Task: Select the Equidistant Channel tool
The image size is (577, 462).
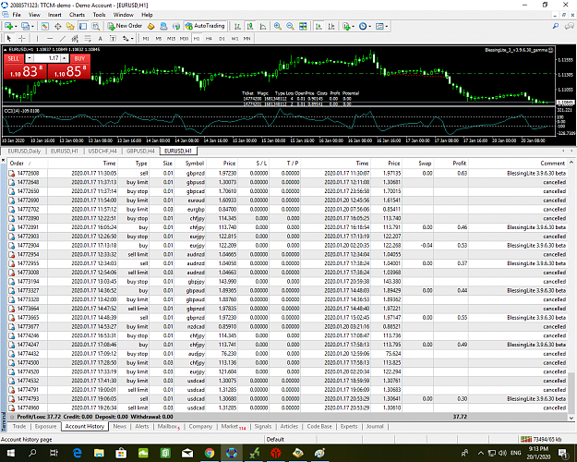Action: pyautogui.click(x=75, y=38)
